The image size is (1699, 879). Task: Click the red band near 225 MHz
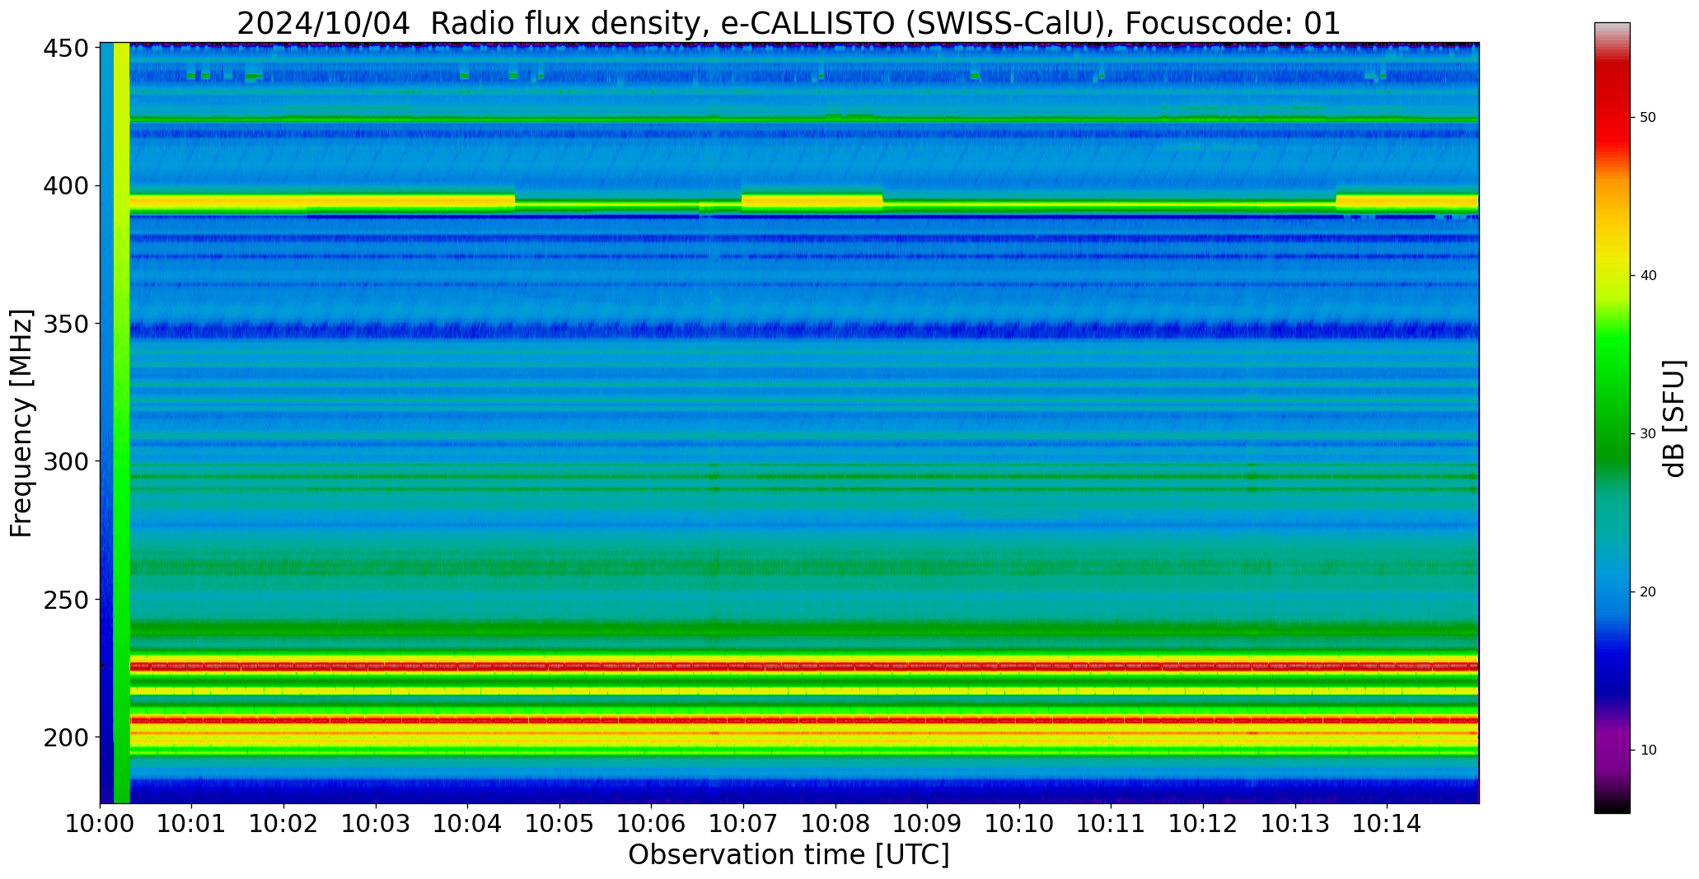(x=804, y=666)
